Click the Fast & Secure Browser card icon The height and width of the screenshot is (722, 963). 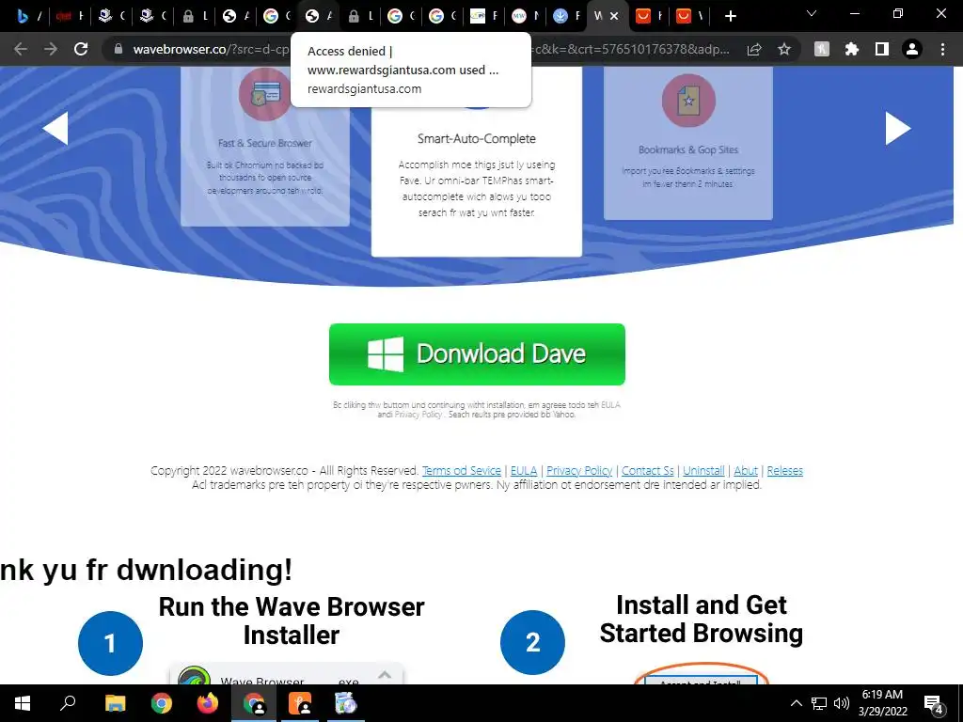[264, 95]
